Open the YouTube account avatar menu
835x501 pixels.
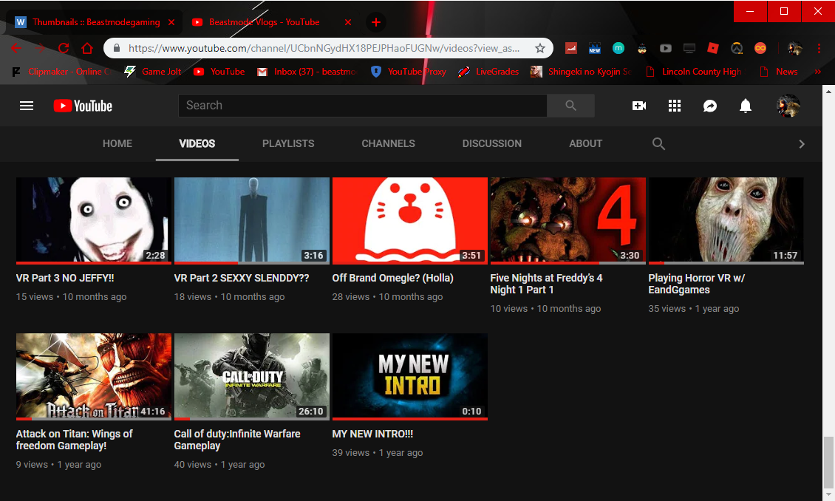[788, 106]
